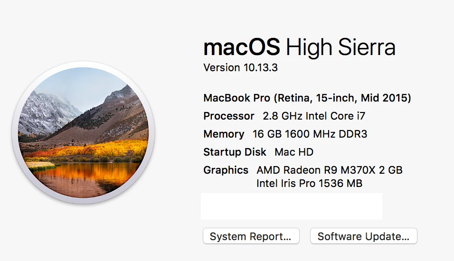
Task: Click the Graphics label
Action: (x=226, y=170)
